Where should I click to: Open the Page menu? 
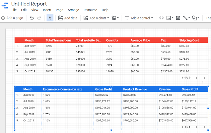tap(59, 10)
